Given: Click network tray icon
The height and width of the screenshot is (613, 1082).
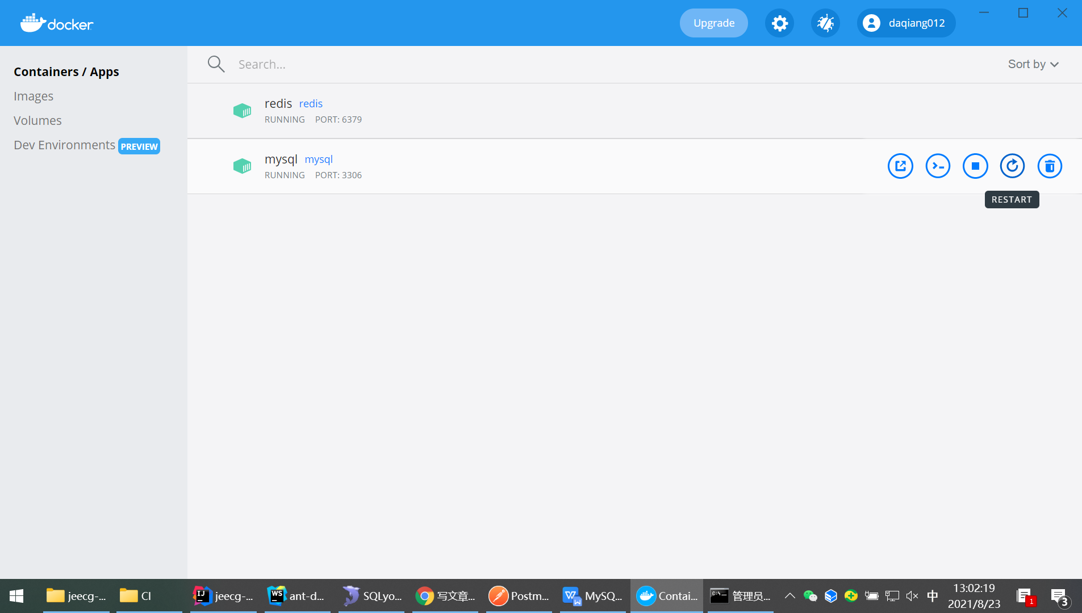Looking at the screenshot, I should pyautogui.click(x=892, y=596).
